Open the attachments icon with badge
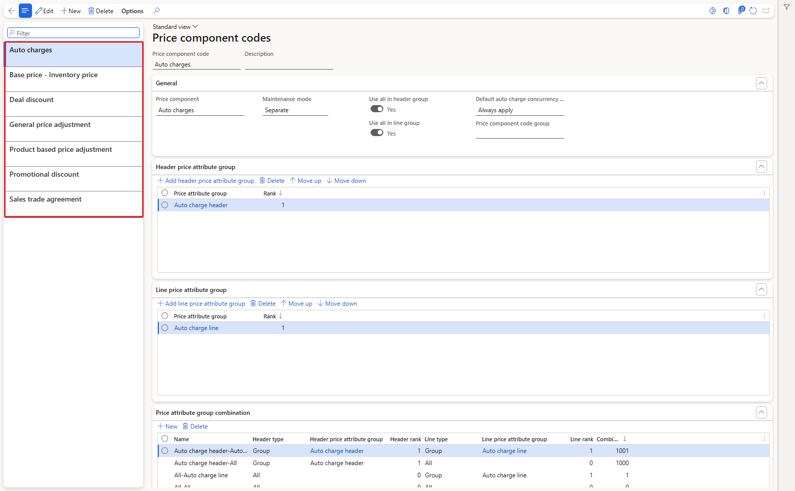795x491 pixels. click(741, 10)
